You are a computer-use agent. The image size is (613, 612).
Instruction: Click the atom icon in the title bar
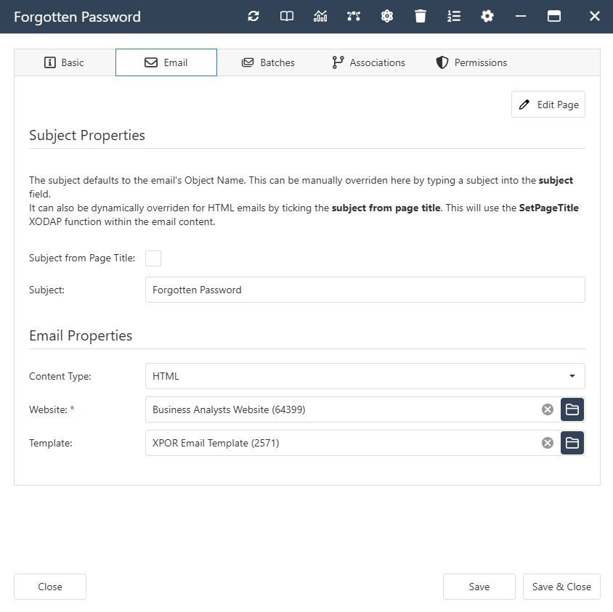[x=386, y=16]
